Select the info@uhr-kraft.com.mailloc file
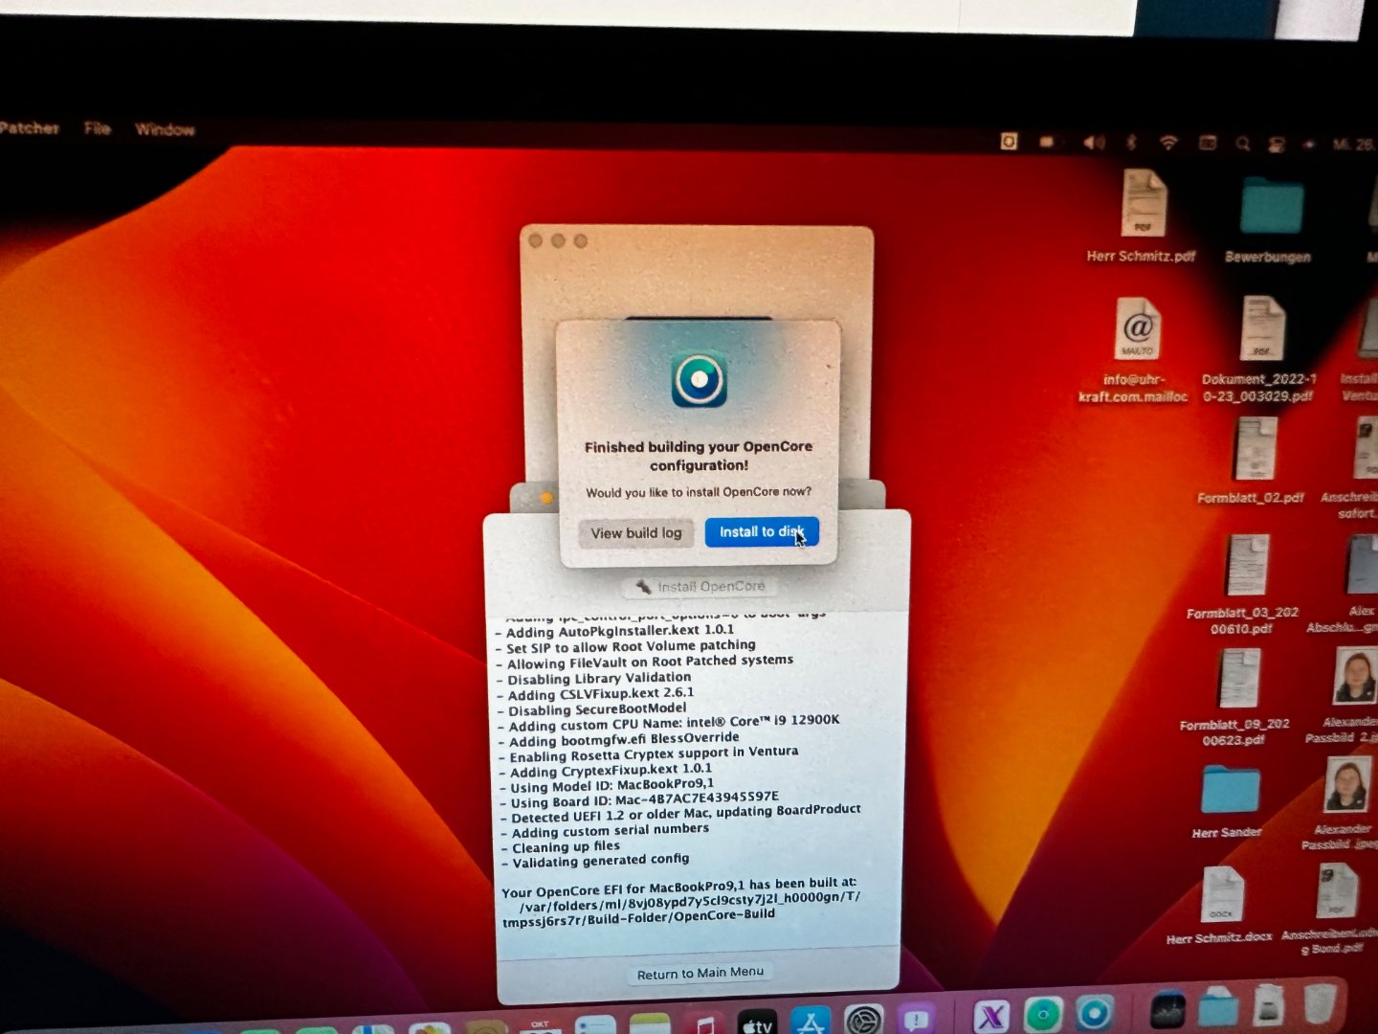 1136,348
